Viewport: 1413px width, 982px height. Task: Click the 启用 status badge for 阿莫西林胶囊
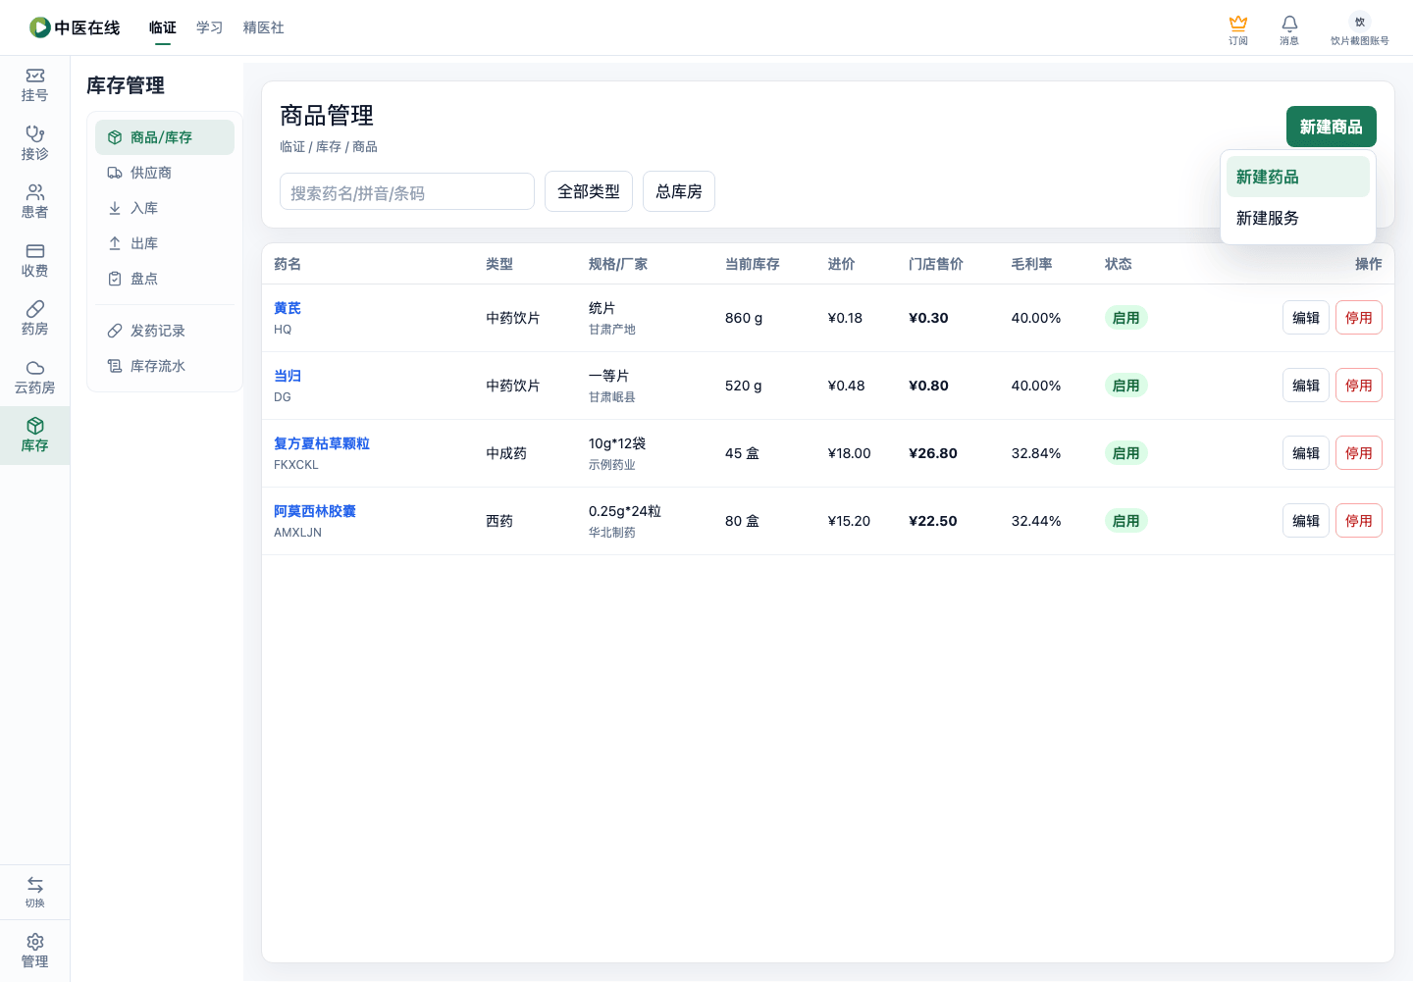click(x=1126, y=521)
